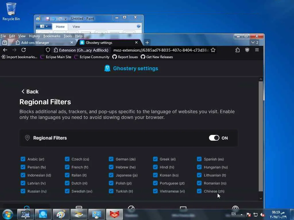Screen dimensions: 294x220
Task: Reload the page with refresh icon
Action: click(x=24, y=50)
